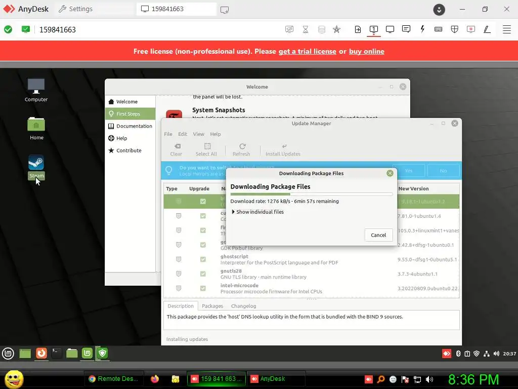Click the Select All toolbar button

point(206,150)
